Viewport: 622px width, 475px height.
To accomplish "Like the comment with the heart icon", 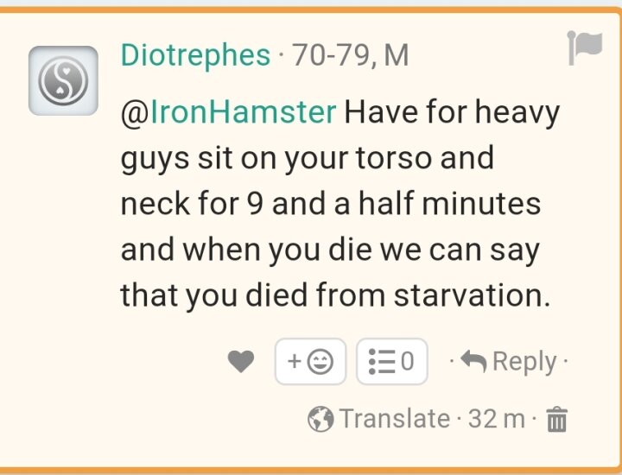I will 241,362.
